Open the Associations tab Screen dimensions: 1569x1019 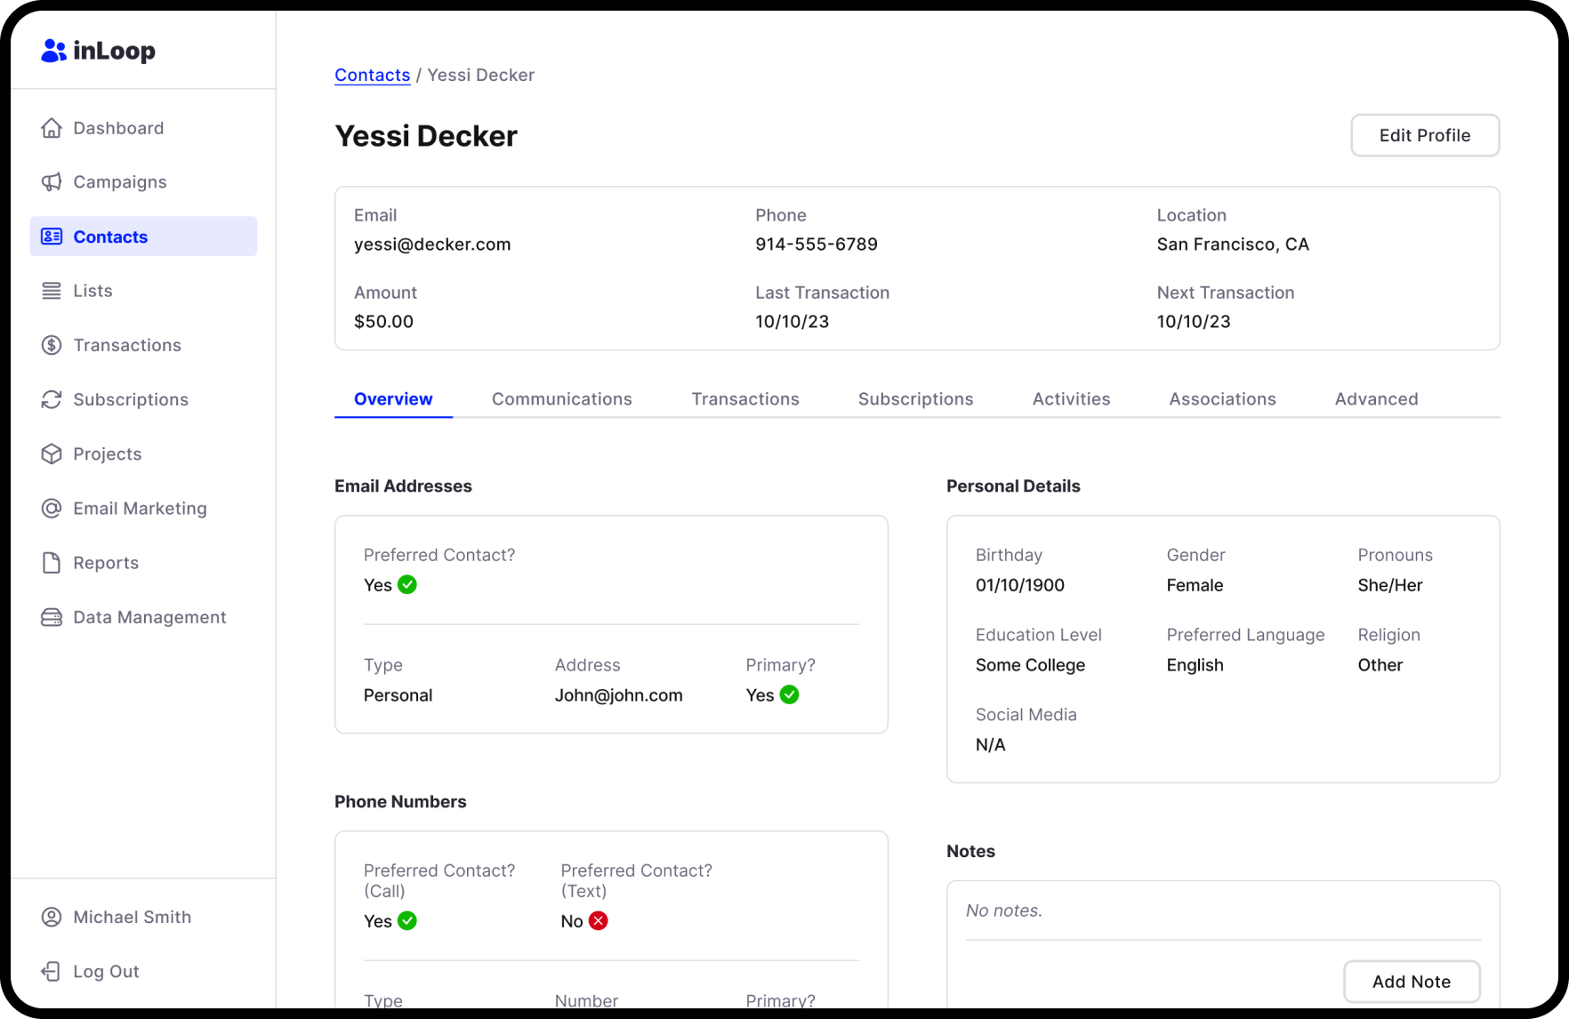pyautogui.click(x=1222, y=399)
